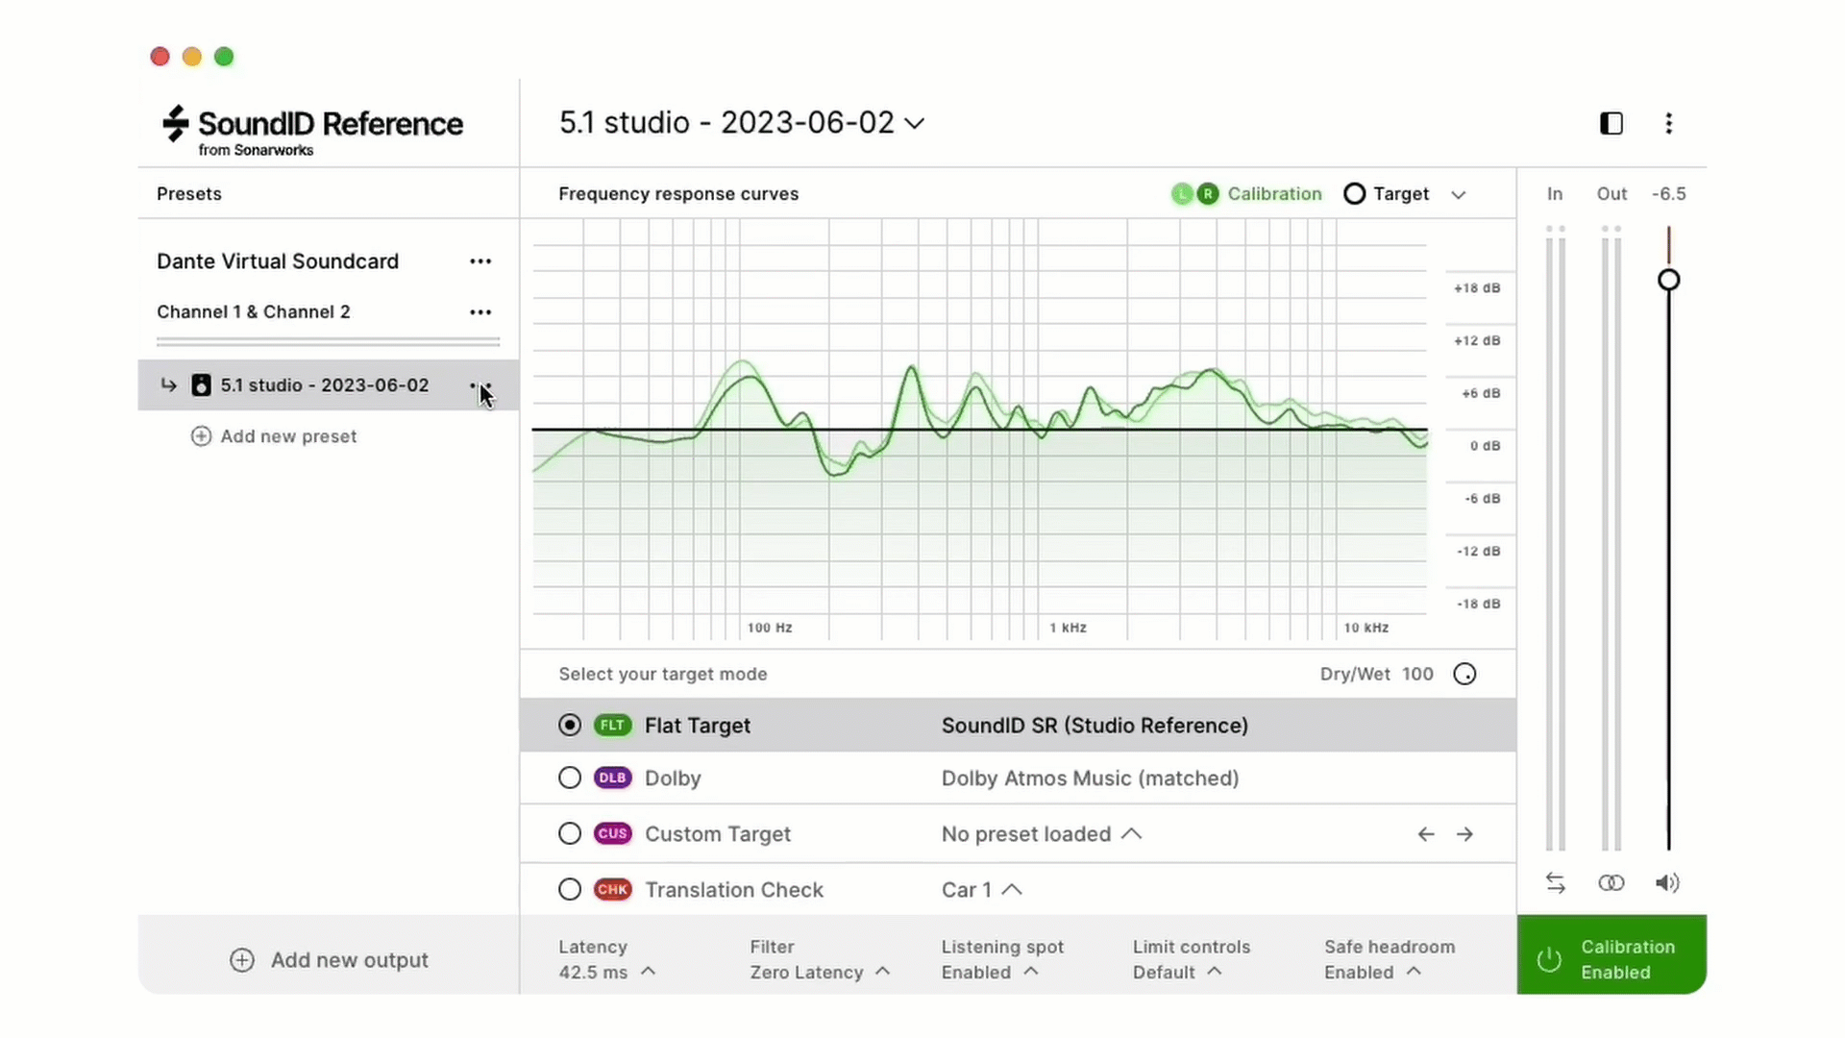Toggle the Target curve visibility circle

[1354, 194]
